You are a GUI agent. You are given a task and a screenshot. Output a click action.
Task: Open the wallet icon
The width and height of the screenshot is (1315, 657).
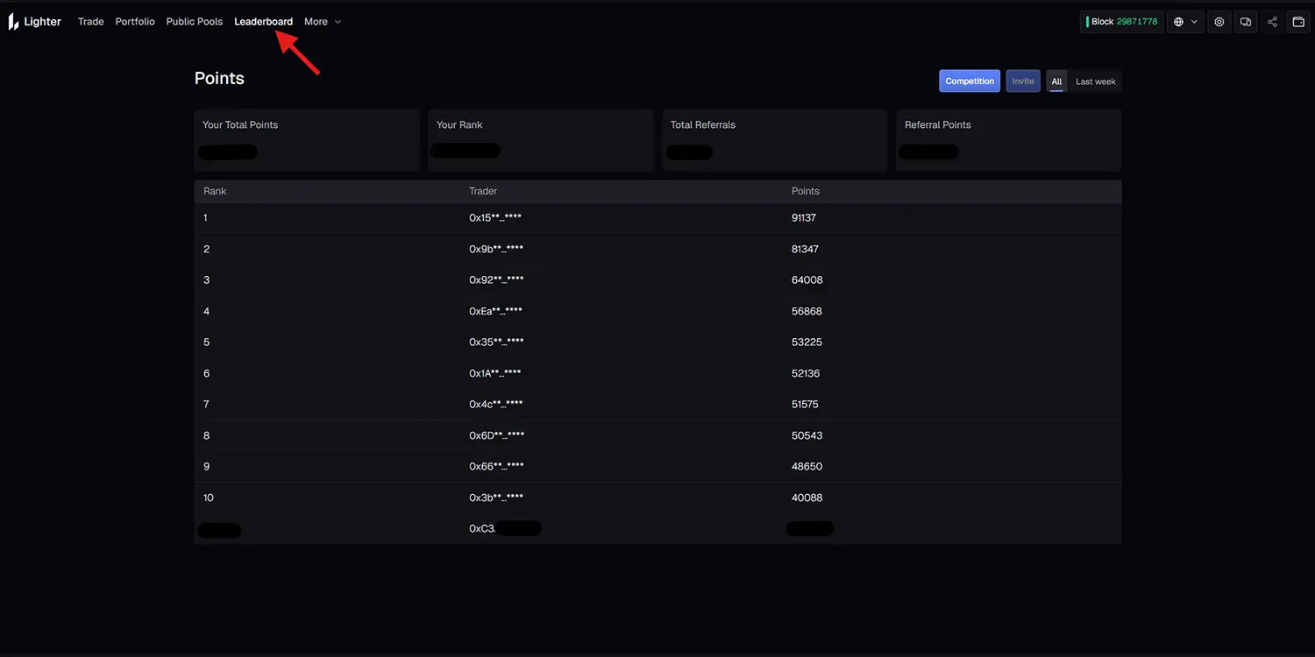coord(1298,22)
